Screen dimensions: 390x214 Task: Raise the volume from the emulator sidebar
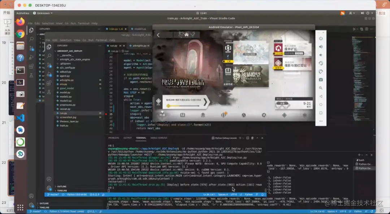(321, 47)
